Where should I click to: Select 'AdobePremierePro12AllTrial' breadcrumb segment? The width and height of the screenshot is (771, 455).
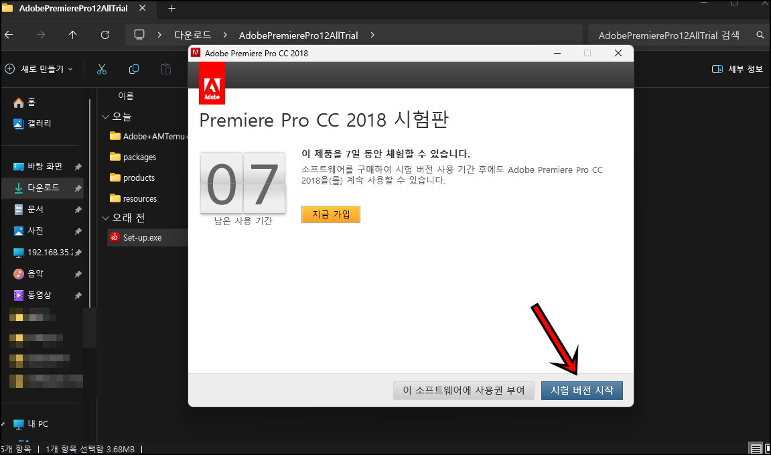click(299, 36)
